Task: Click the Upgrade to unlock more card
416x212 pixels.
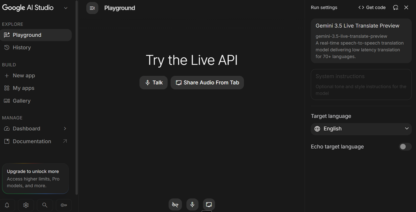Action: (35, 179)
